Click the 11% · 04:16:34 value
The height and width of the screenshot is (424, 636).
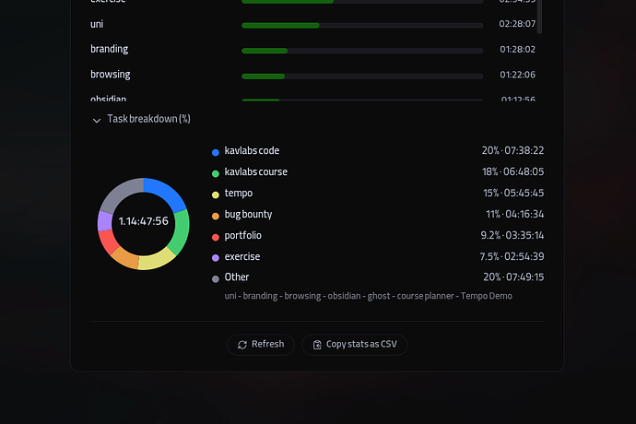(x=514, y=214)
